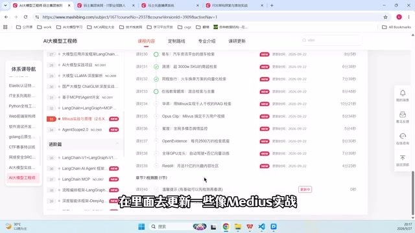Click the browser address bar URL
415x233 pixels.
130,17
